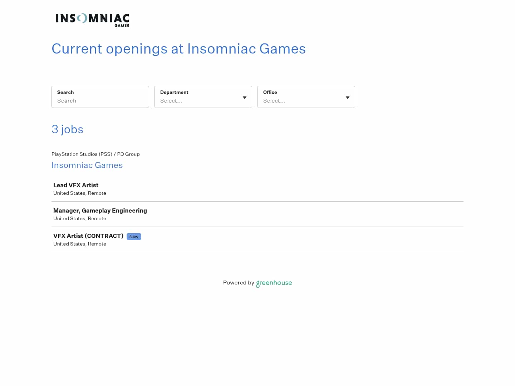Click location text under Lead VFX Artist

tap(80, 193)
